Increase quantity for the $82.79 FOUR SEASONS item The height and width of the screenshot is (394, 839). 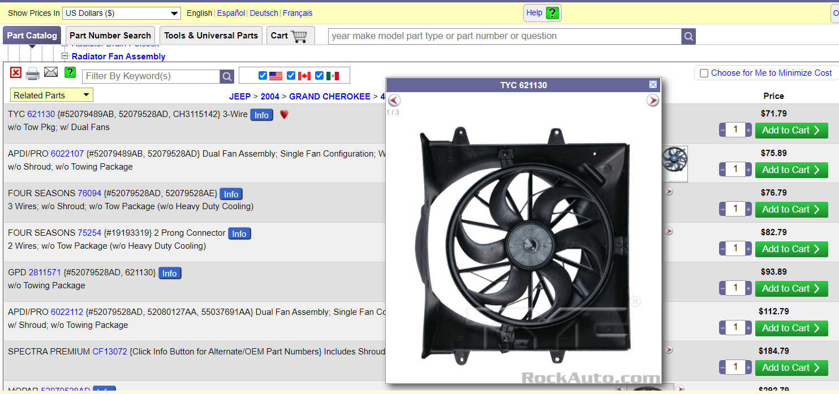tap(748, 249)
